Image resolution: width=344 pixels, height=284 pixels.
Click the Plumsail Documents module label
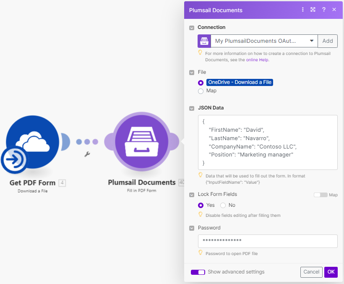(142, 182)
